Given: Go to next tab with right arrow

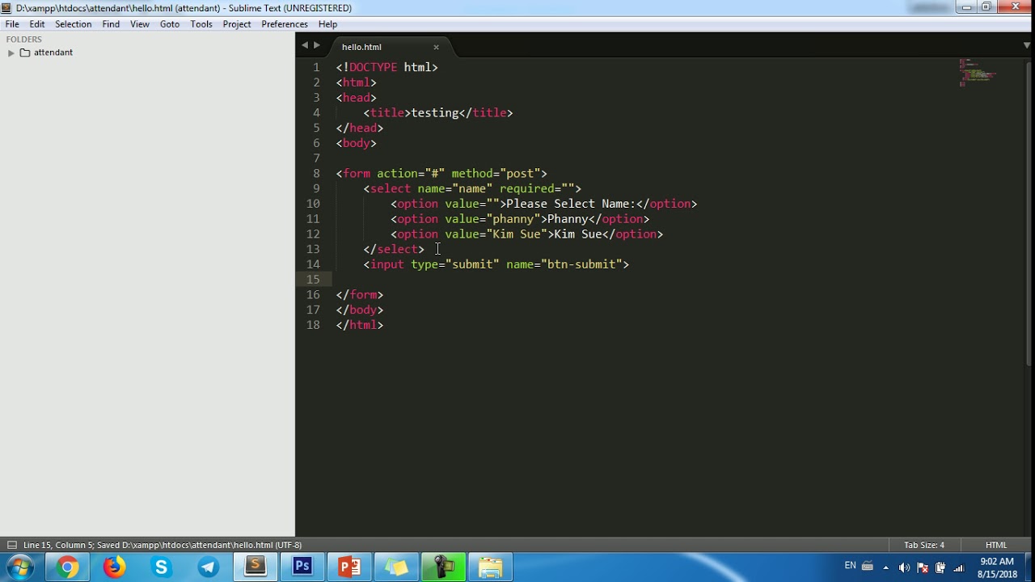Looking at the screenshot, I should point(316,45).
